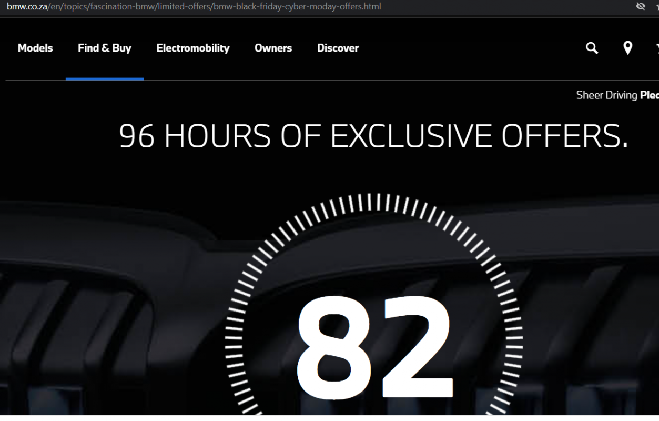
Task: Open the Discover menu
Action: (x=338, y=48)
